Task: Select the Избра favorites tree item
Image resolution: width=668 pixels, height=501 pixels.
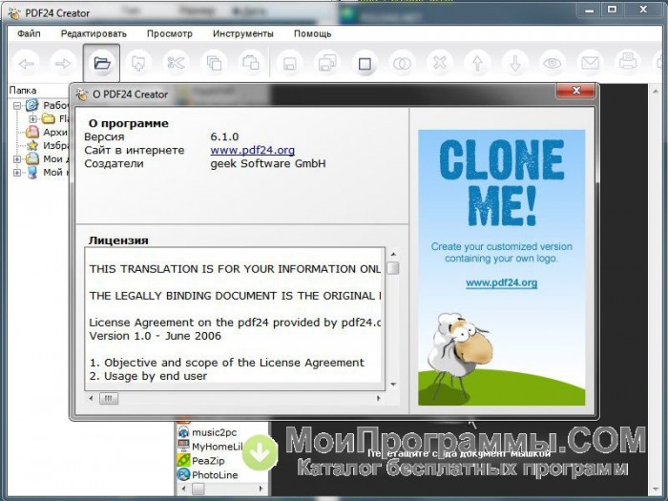Action: pyautogui.click(x=55, y=146)
